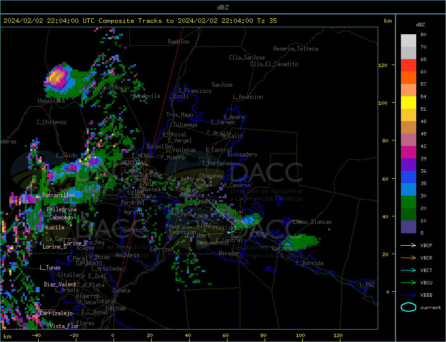Click the Zapata label on the map
The height and width of the screenshot is (342, 446).
pos(121,290)
